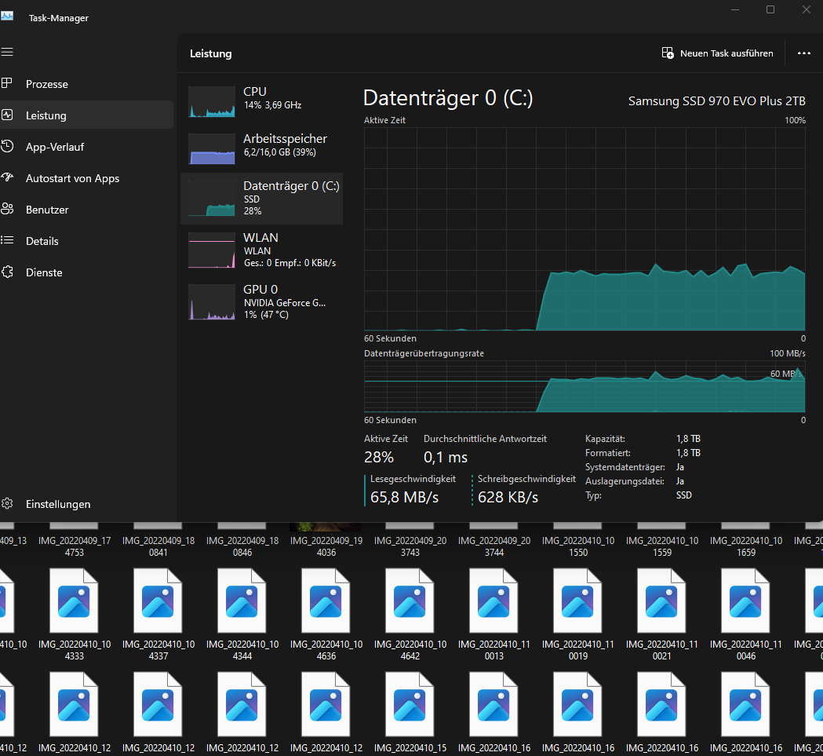
Task: Select file IMG_20220410_104337 icon in Explorer
Action: [x=158, y=601]
